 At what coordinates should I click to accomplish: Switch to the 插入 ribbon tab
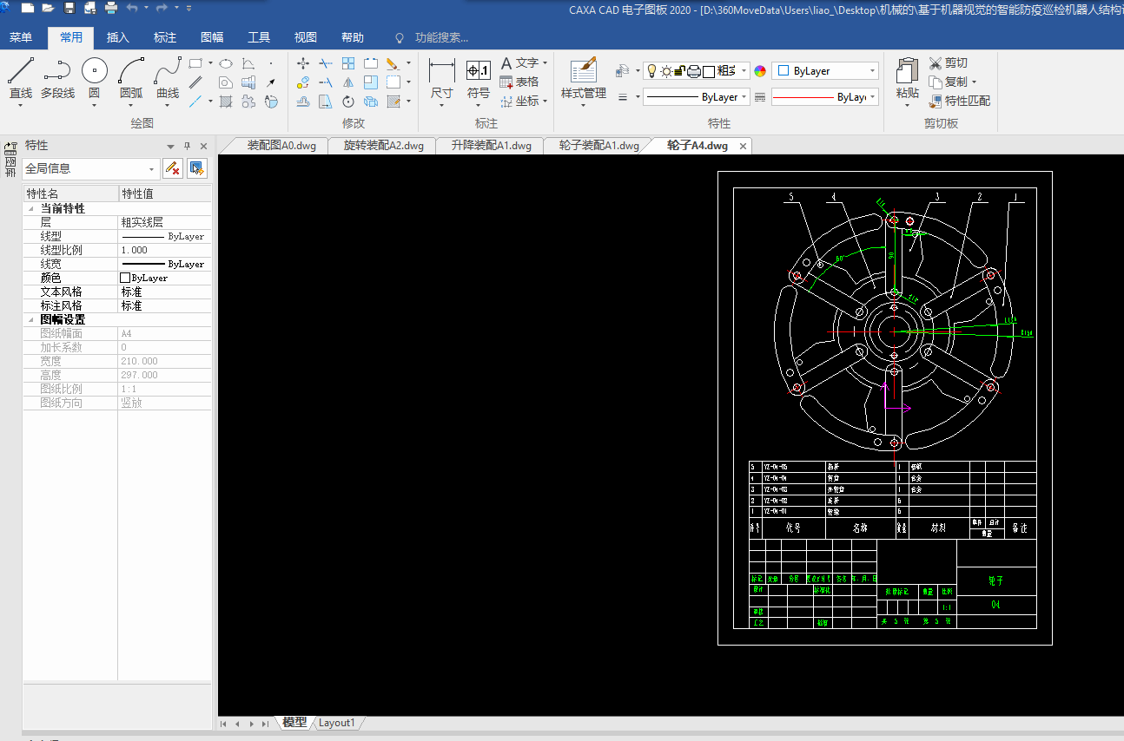point(118,37)
